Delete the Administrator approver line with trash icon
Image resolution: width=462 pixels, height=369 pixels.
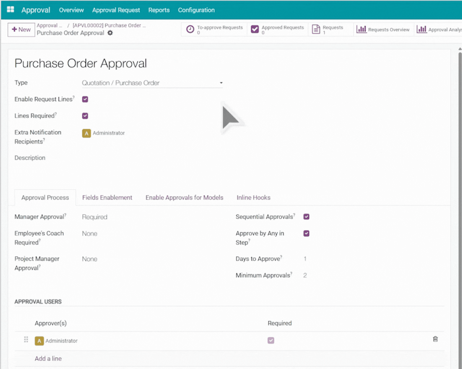coord(435,339)
